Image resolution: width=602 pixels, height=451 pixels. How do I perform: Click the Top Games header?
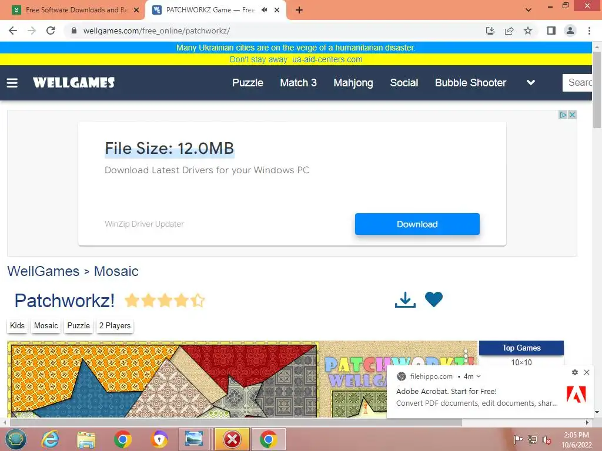(521, 348)
